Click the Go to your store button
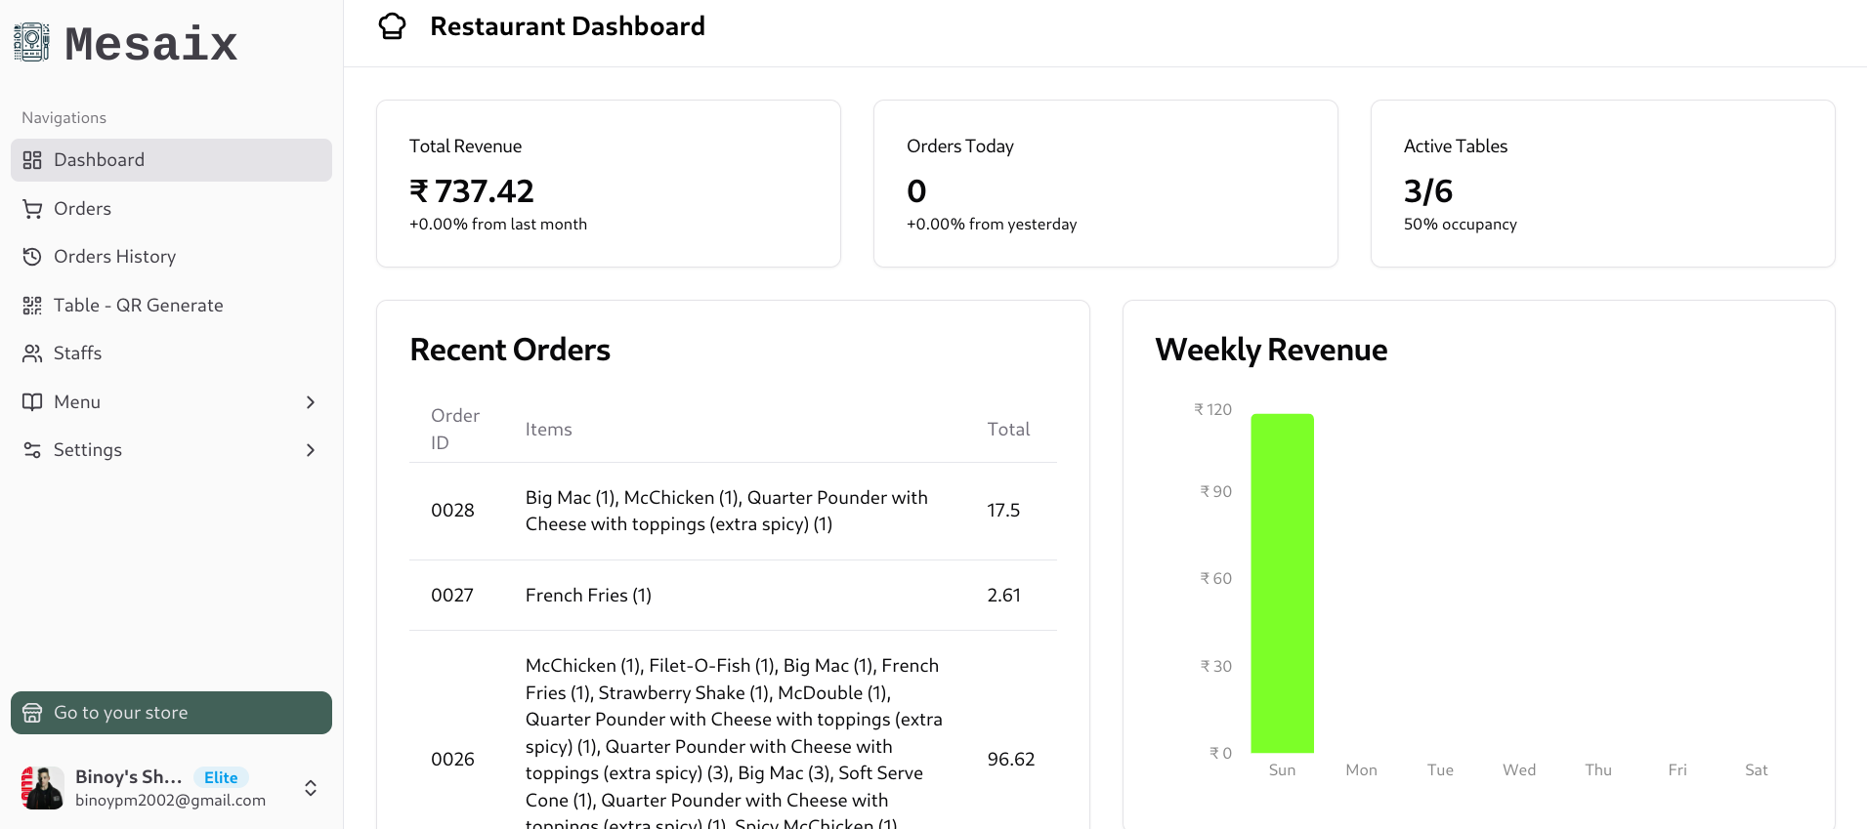 (x=171, y=713)
